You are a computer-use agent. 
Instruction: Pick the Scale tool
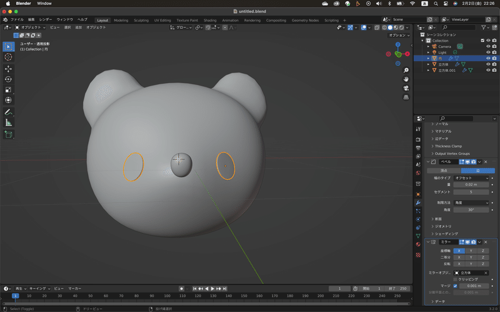coord(9,90)
